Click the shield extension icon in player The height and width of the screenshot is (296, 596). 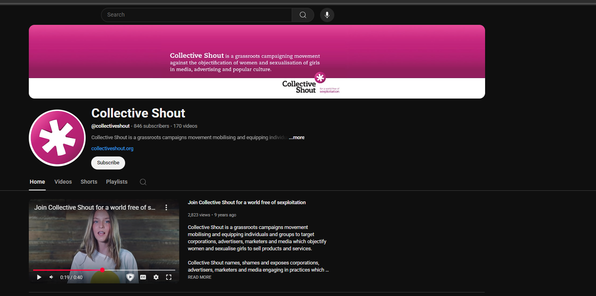pyautogui.click(x=130, y=277)
